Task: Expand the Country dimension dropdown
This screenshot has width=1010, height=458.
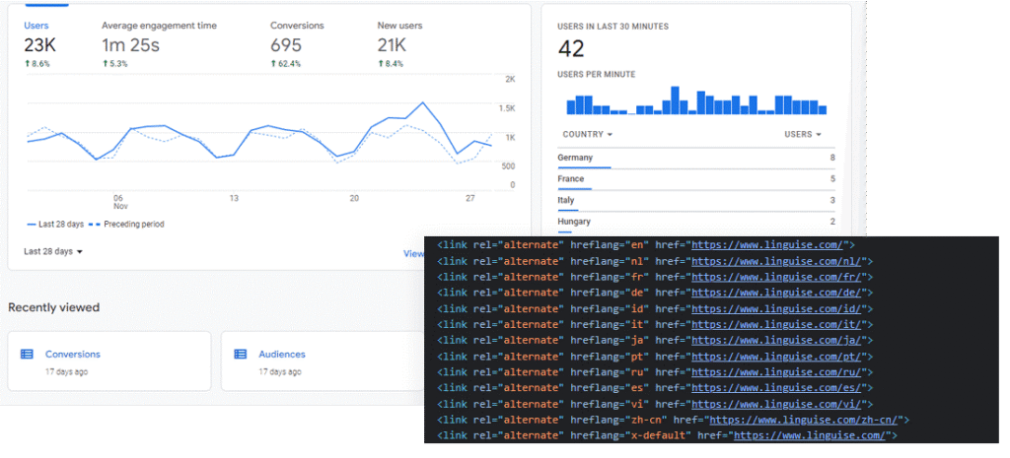Action: [x=587, y=134]
